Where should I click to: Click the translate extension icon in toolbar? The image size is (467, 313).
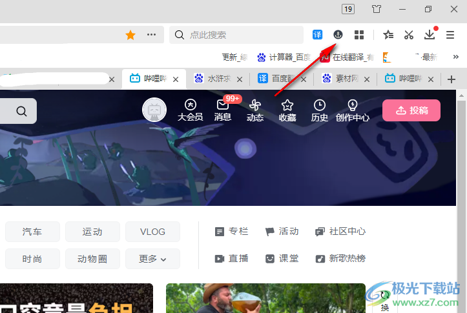click(317, 35)
